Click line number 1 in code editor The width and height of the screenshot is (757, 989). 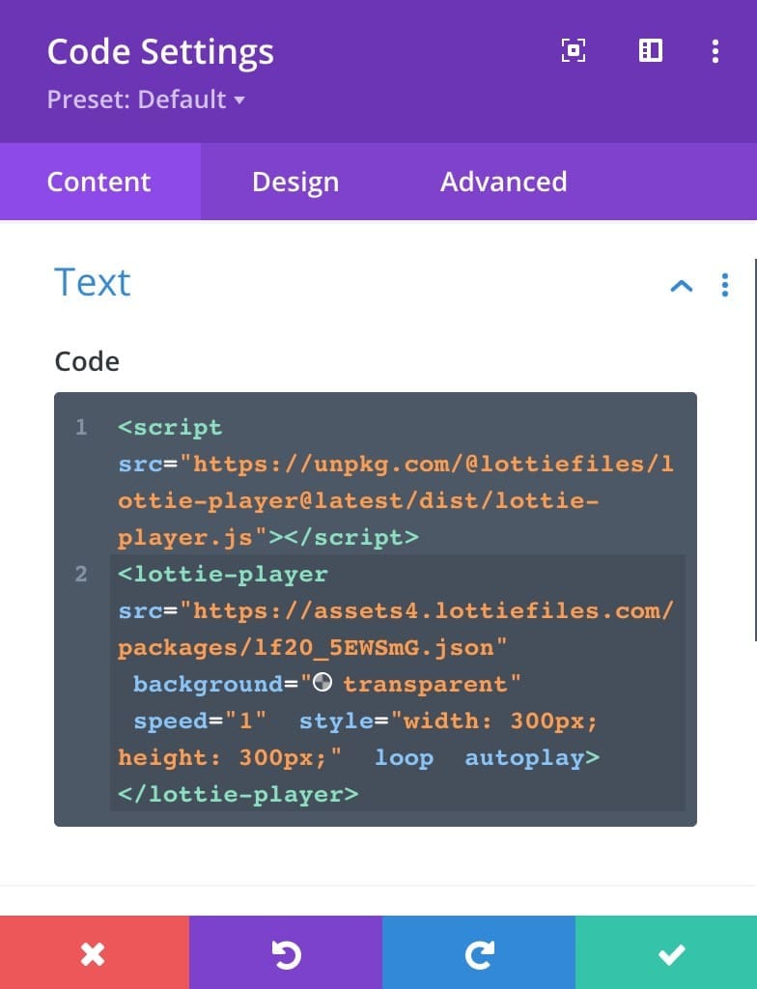(81, 427)
